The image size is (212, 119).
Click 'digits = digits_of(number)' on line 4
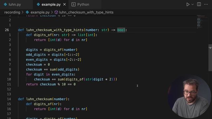click(52, 50)
